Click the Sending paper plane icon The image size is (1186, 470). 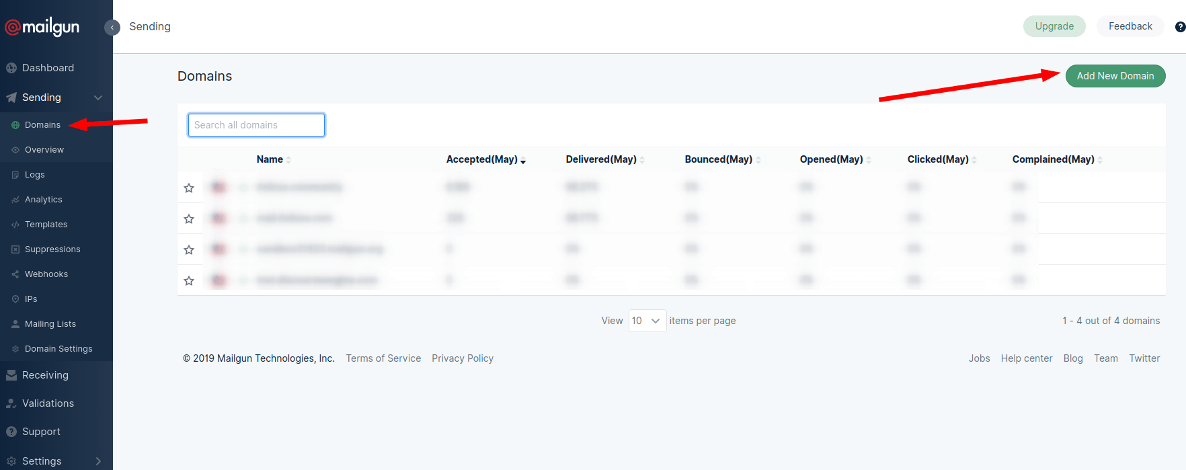[x=11, y=97]
